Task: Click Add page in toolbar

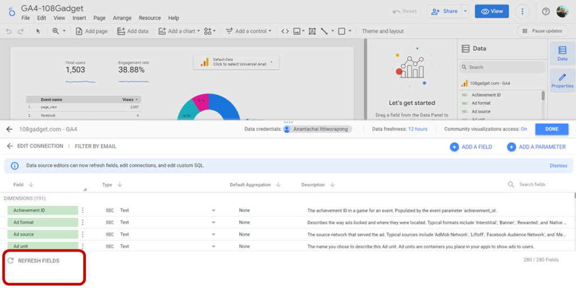Action: (92, 31)
